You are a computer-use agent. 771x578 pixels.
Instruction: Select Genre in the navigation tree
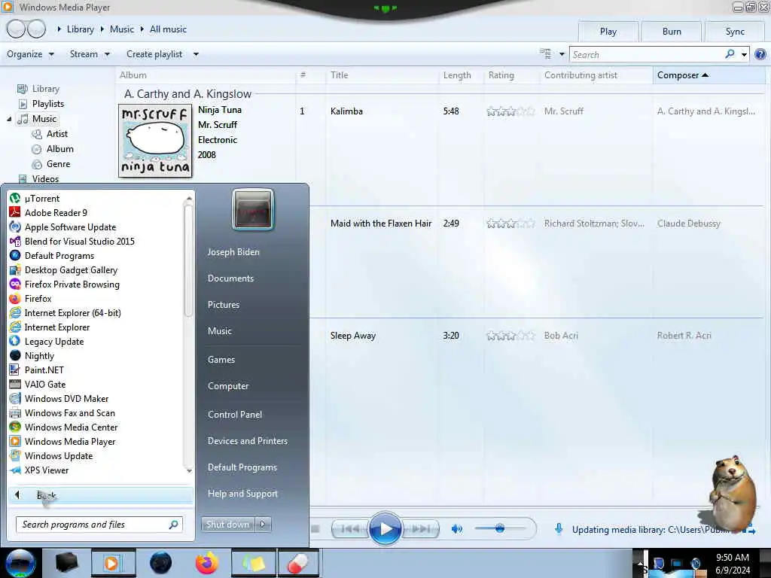point(51,164)
